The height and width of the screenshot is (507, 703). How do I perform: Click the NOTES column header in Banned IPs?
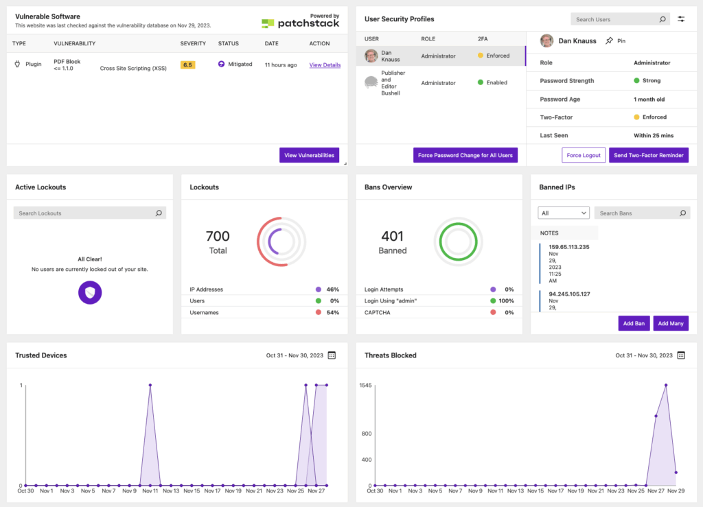[x=549, y=233]
